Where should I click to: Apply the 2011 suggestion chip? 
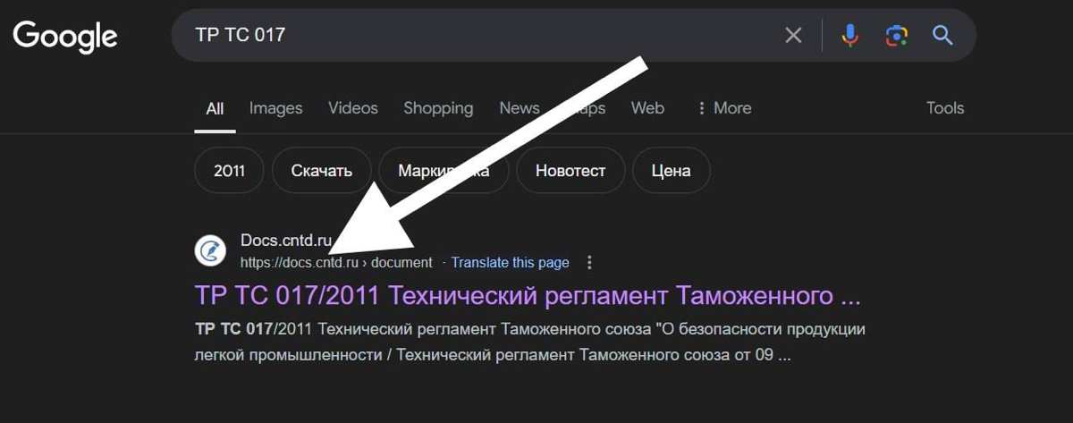click(x=229, y=170)
